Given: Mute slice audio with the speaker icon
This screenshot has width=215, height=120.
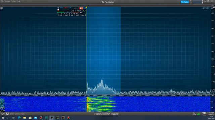Looking at the screenshot, I should [61, 15].
